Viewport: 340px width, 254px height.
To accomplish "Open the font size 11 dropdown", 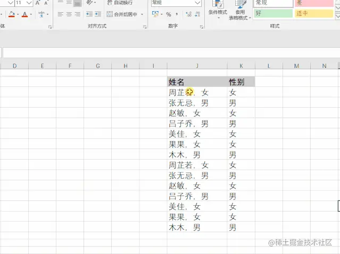I will (29, 3).
